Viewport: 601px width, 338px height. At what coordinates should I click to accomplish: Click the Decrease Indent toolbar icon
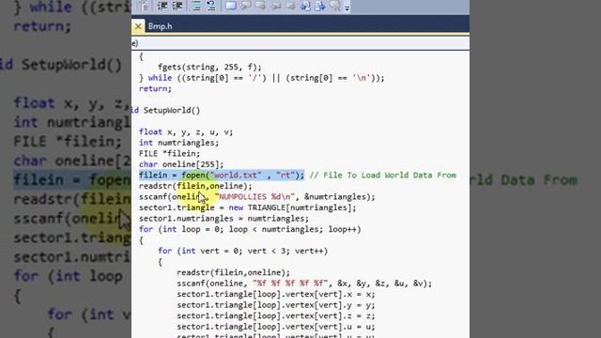pos(162,6)
